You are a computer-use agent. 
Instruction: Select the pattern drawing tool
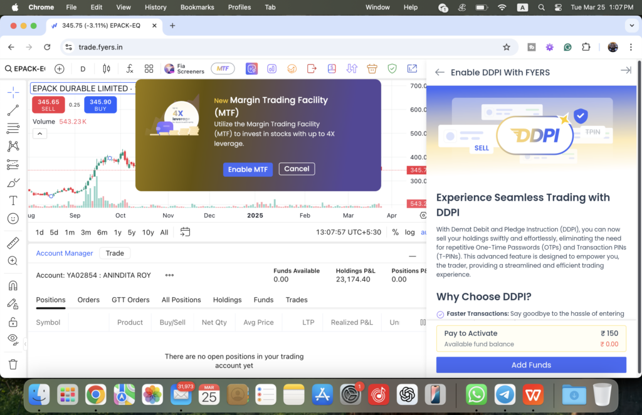point(13,146)
